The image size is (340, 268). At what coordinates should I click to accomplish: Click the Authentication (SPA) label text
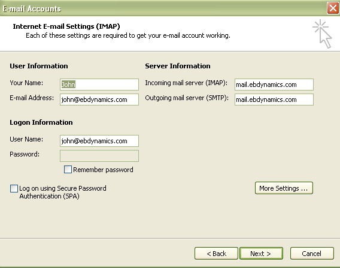pyautogui.click(x=50, y=196)
